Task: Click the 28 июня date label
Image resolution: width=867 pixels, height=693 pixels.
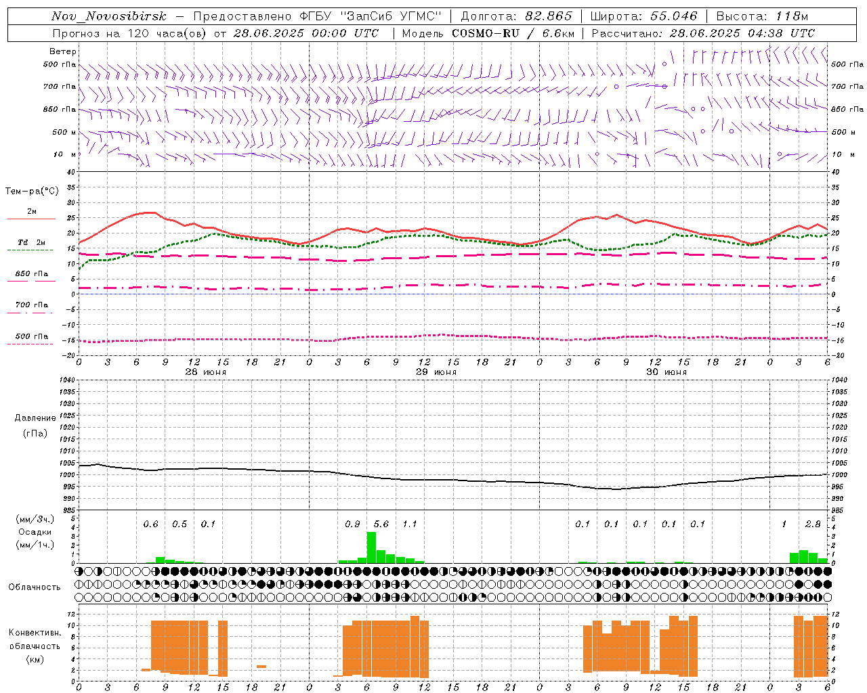Action: (x=205, y=372)
